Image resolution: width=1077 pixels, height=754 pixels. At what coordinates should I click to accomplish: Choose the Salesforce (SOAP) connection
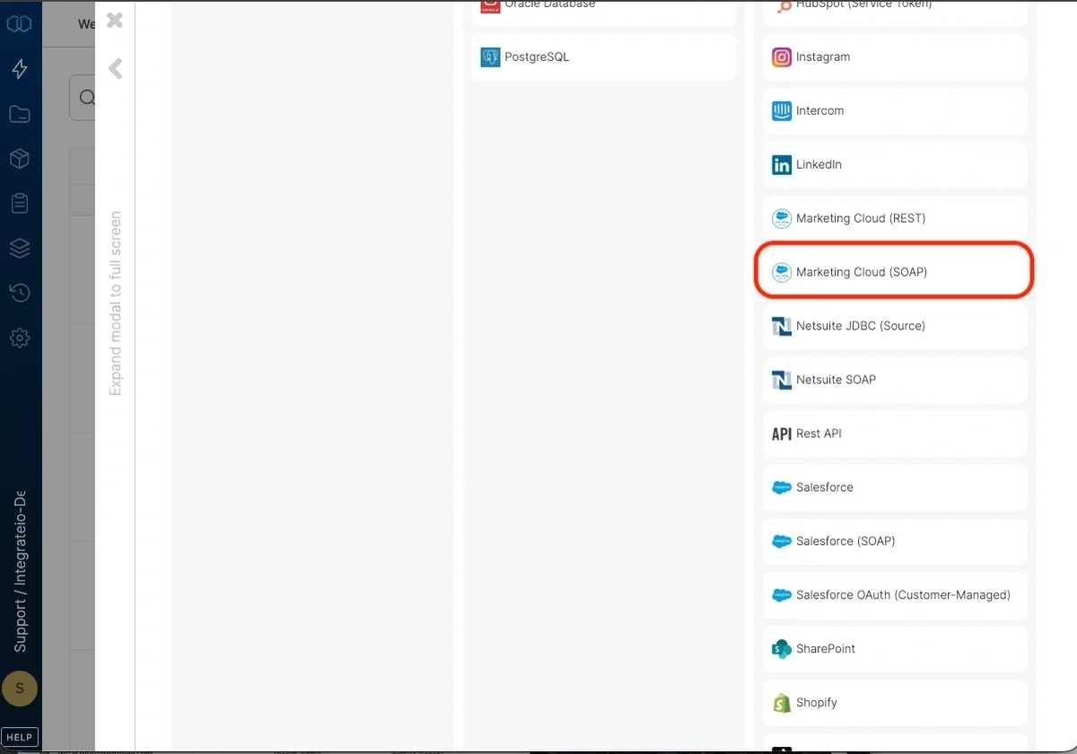tap(896, 541)
